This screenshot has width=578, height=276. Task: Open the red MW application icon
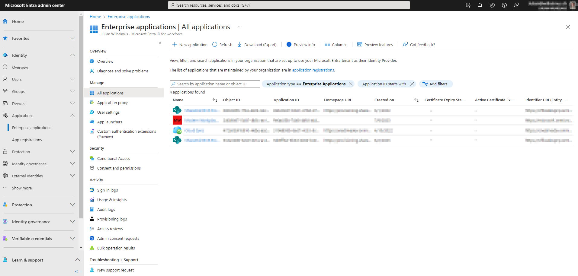(177, 120)
